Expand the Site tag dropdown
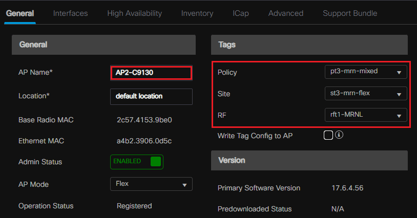Image resolution: width=417 pixels, height=218 pixels. point(366,94)
